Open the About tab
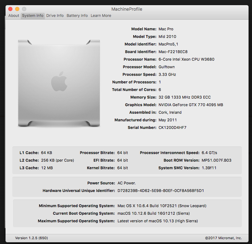This screenshot has width=252, height=244. coord(14,16)
